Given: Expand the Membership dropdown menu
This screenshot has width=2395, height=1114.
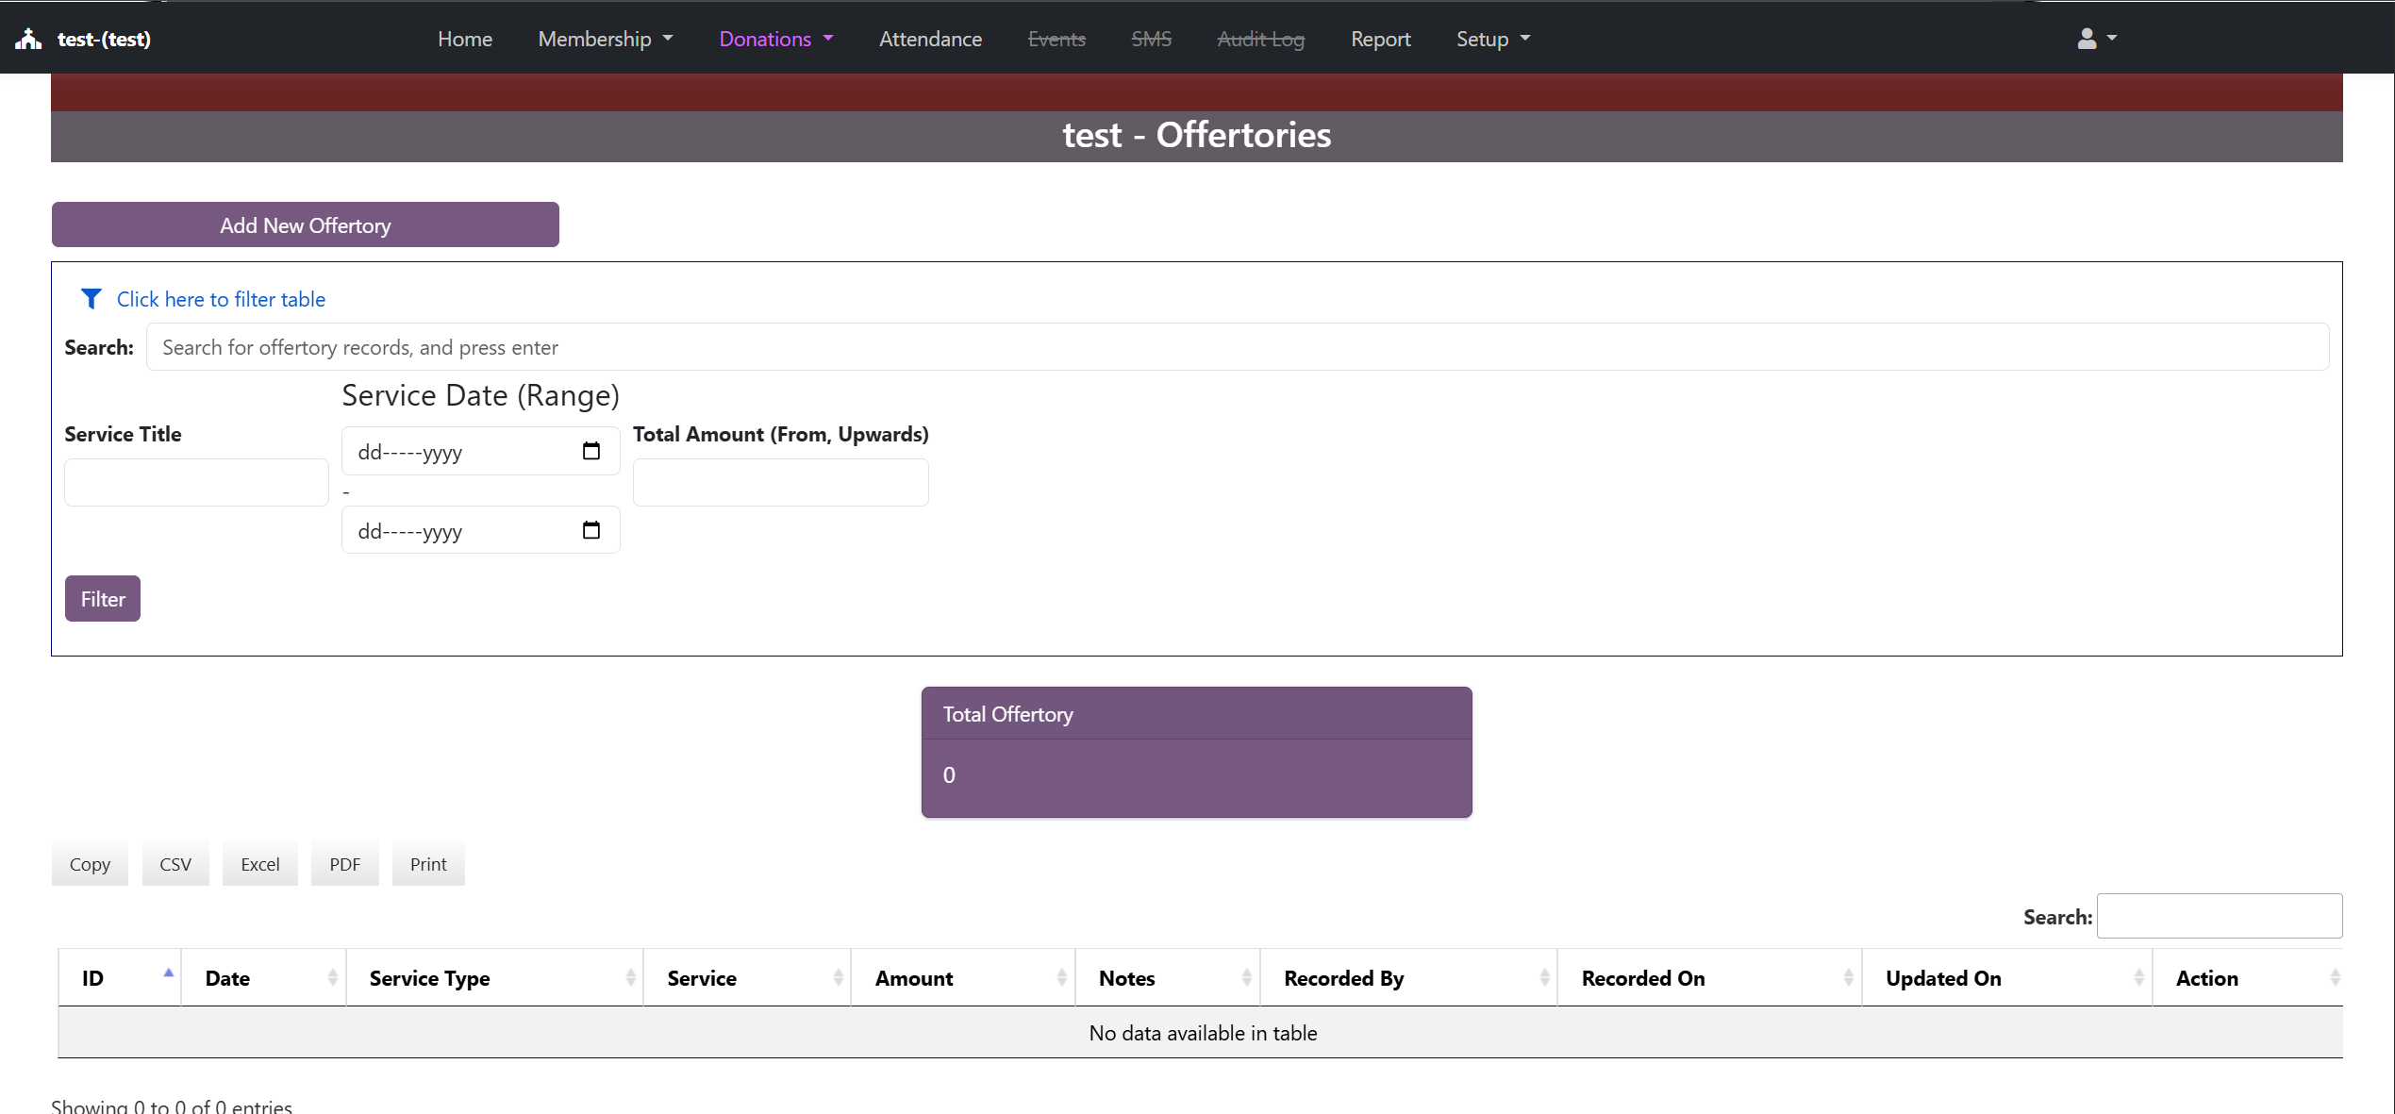Looking at the screenshot, I should (605, 39).
